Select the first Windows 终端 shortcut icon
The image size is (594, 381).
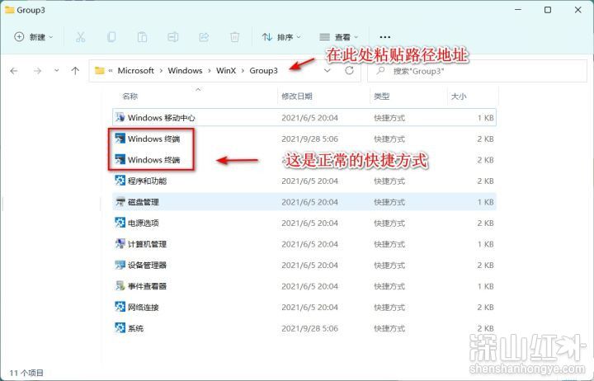coord(120,139)
